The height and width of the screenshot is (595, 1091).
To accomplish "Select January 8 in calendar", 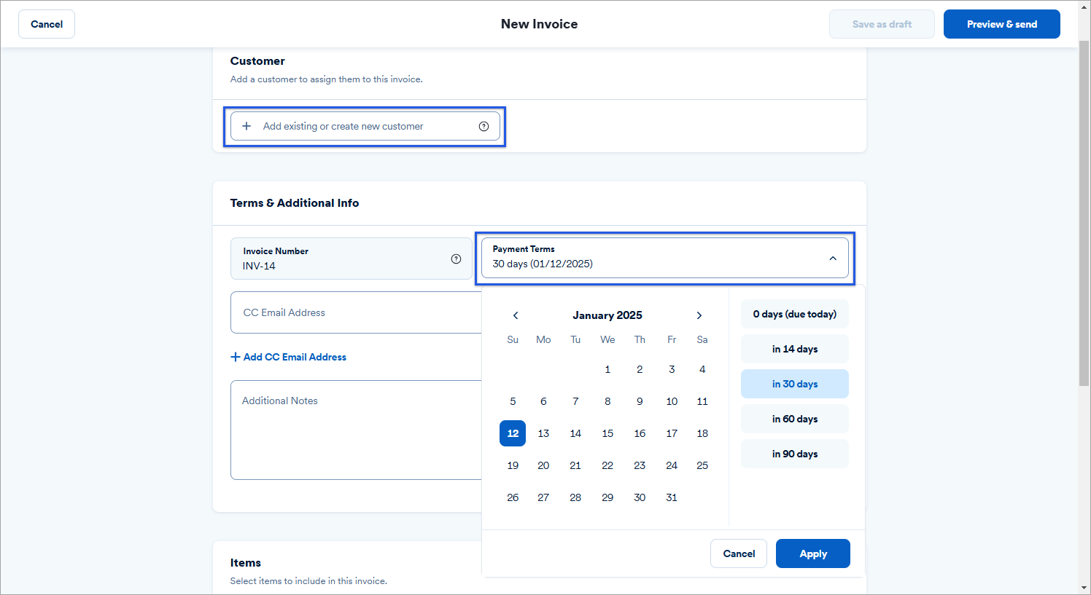I will pyautogui.click(x=607, y=401).
